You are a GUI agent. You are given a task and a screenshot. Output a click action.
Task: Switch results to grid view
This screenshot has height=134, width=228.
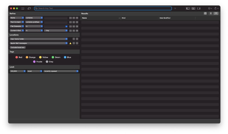[211, 13]
